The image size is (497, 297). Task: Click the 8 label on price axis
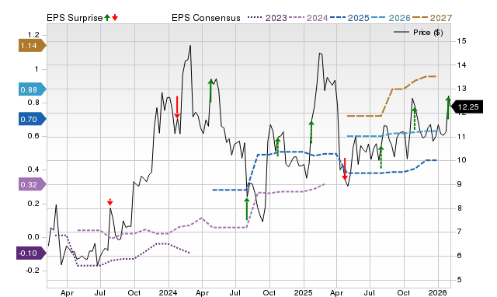(x=459, y=208)
